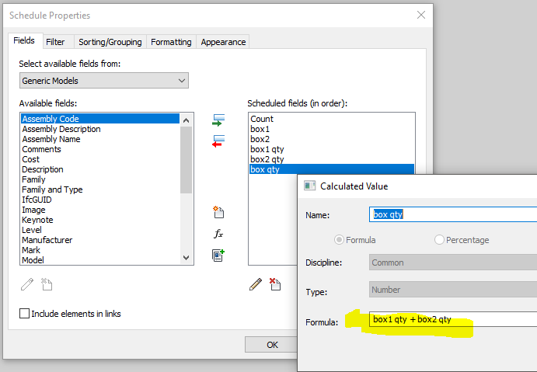The height and width of the screenshot is (372, 537).
Task: Switch to the Fields tab
Action: pyautogui.click(x=24, y=40)
